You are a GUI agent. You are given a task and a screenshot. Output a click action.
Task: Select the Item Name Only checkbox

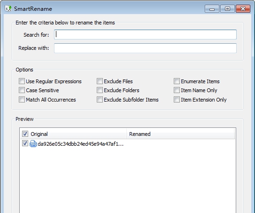tap(177, 90)
